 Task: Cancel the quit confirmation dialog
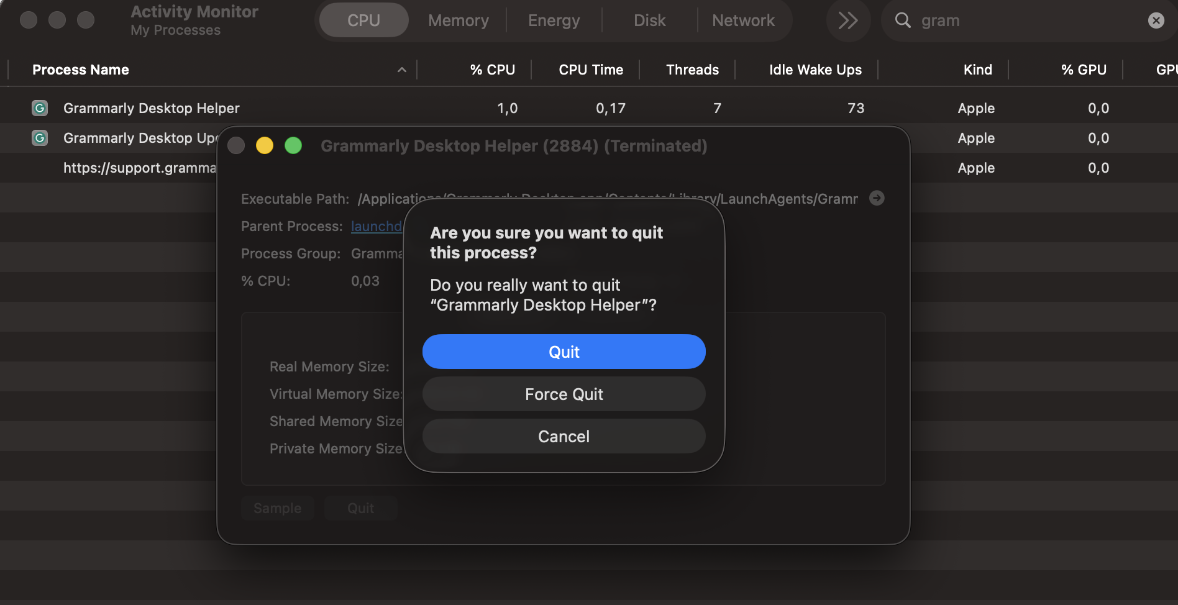coord(564,436)
